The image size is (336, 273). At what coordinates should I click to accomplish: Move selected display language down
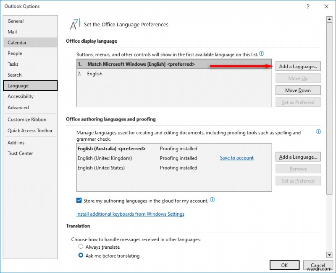coord(298,90)
